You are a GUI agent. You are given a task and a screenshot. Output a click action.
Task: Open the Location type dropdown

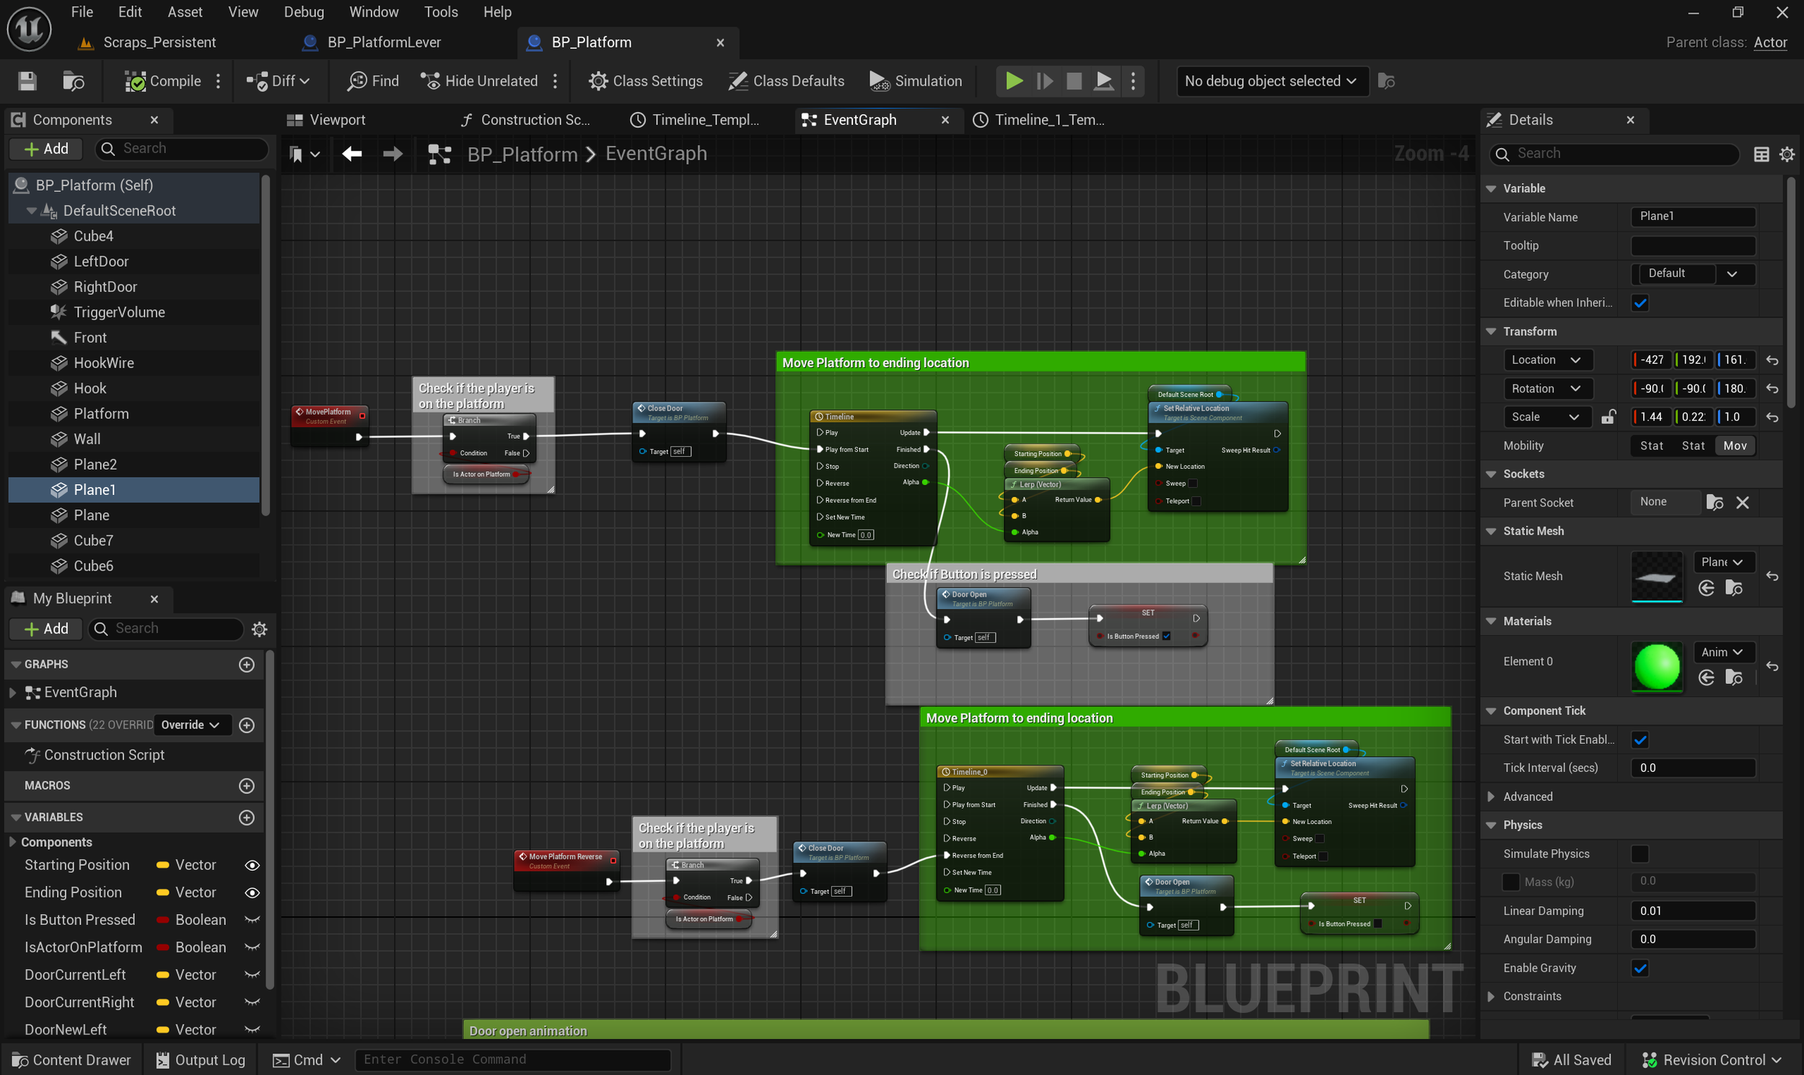point(1547,360)
